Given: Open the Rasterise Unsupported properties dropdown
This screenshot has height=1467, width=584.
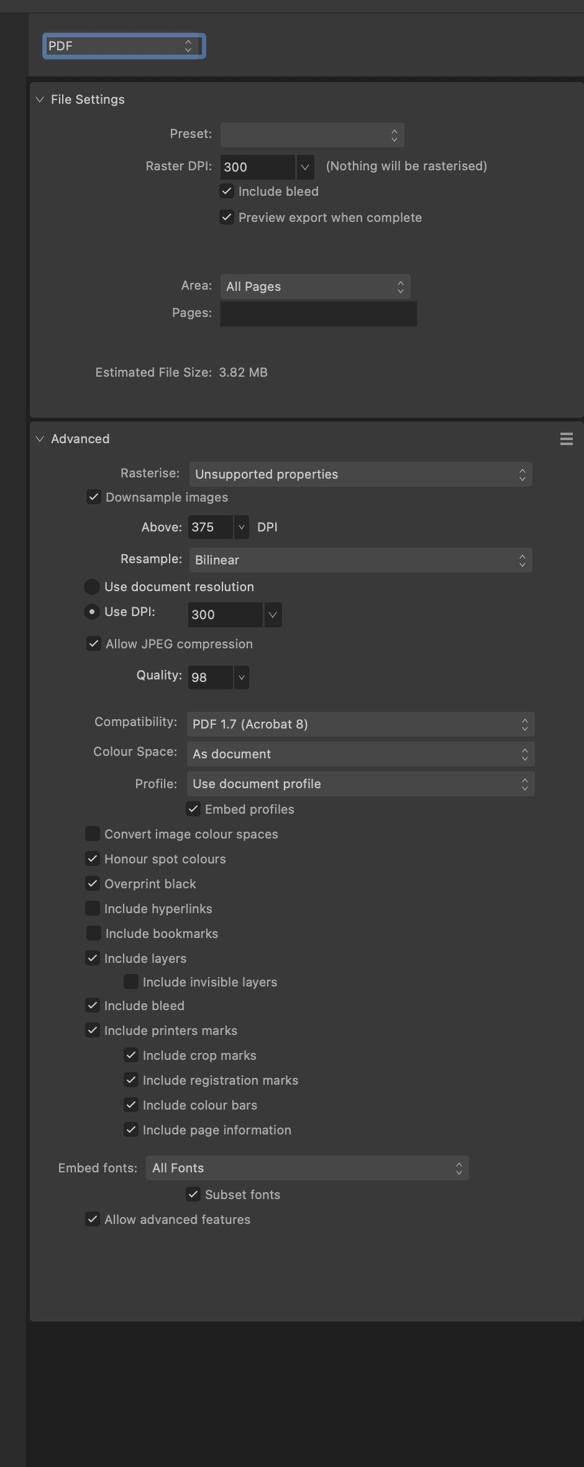Looking at the screenshot, I should (x=360, y=474).
